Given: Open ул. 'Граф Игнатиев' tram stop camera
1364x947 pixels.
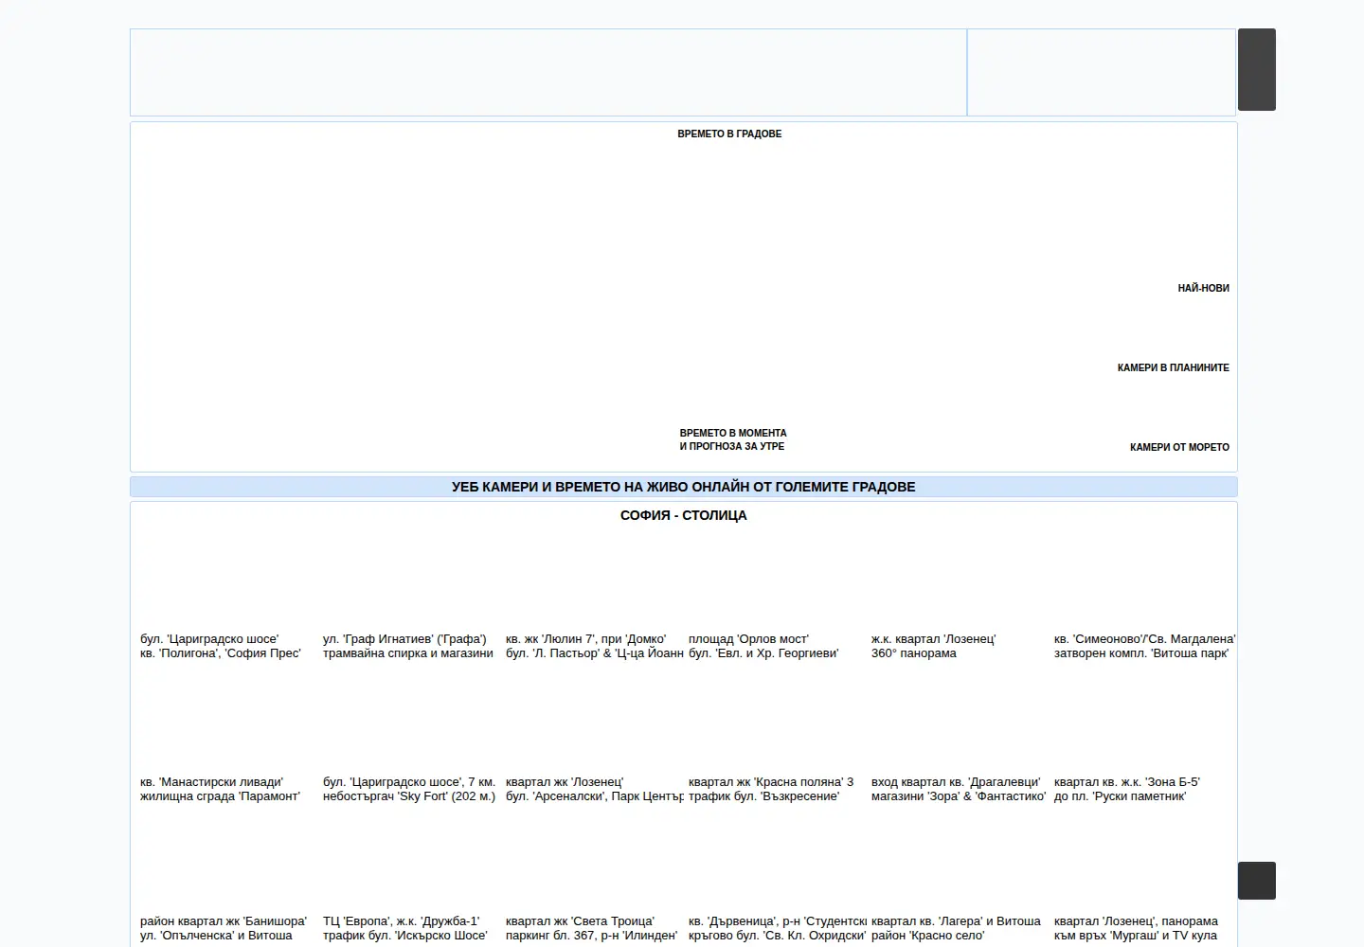Looking at the screenshot, I should click(x=408, y=647).
